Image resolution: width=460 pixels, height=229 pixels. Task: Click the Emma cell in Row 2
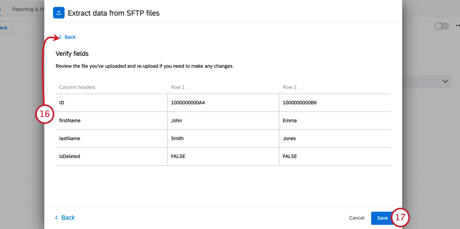(x=335, y=121)
